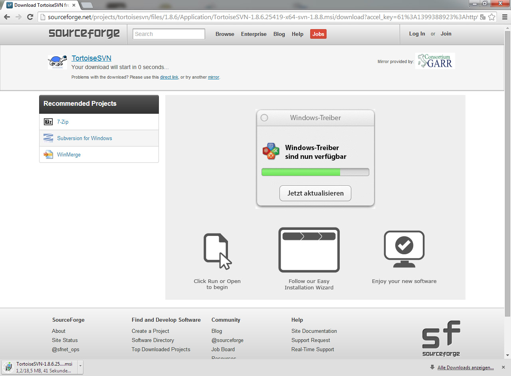Reload the page with the refresh icon

pos(30,17)
